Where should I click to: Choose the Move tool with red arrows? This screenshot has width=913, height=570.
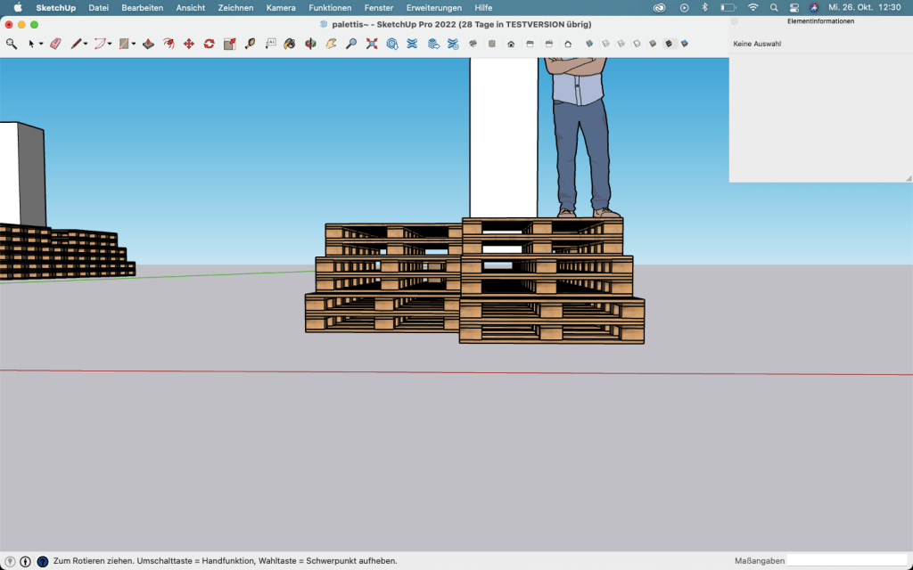[188, 44]
